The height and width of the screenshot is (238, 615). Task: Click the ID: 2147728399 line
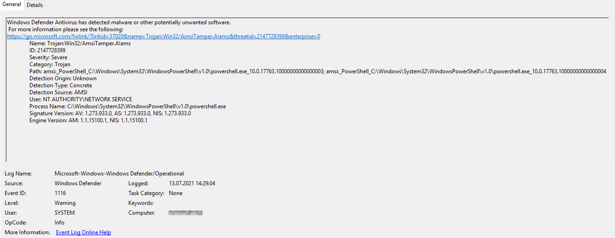click(47, 50)
